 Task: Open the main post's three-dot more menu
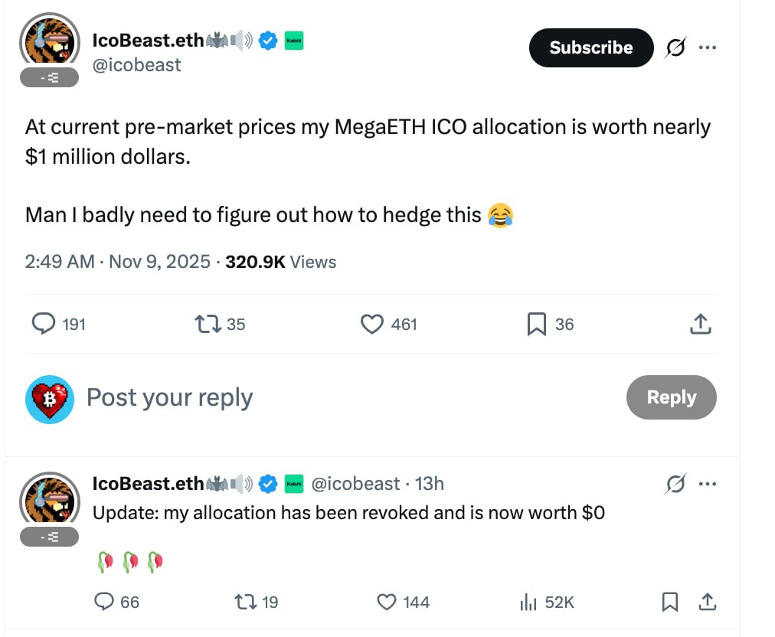coord(708,48)
